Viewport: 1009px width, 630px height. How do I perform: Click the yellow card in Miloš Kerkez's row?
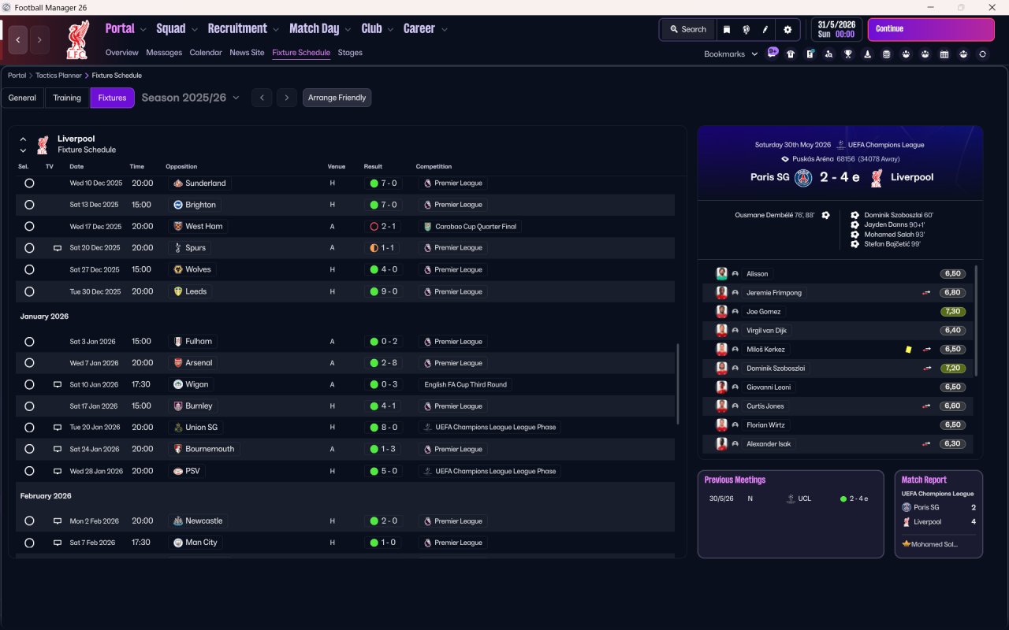pyautogui.click(x=909, y=350)
